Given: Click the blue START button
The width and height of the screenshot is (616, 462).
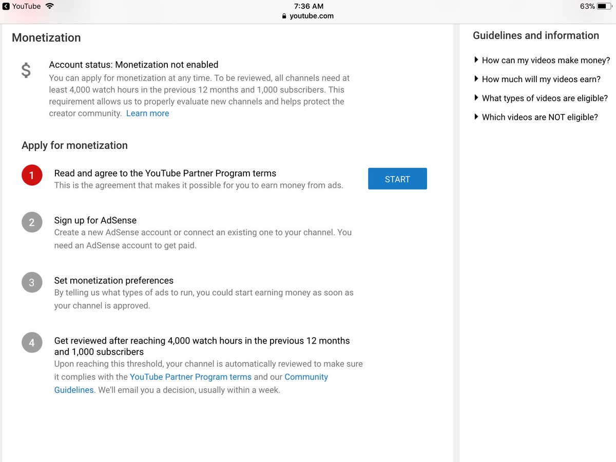Looking at the screenshot, I should [x=397, y=179].
